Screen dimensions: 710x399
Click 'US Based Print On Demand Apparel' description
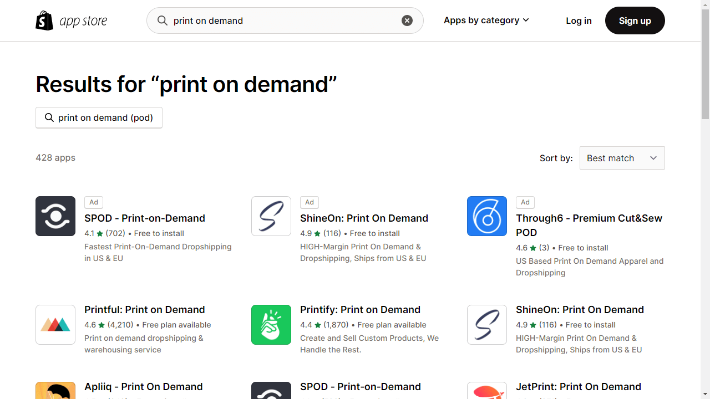[590, 267]
